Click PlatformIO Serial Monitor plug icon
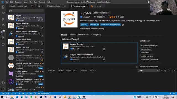 [x=31, y=94]
